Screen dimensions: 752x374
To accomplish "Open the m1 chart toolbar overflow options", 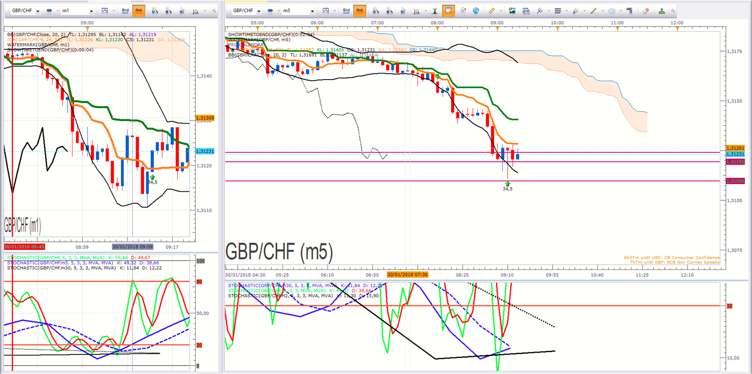I will pyautogui.click(x=214, y=11).
